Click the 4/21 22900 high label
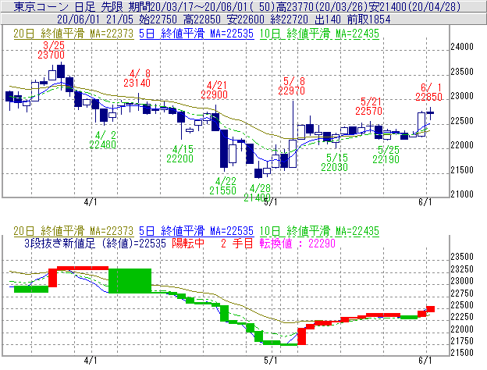The image size is (487, 370). click(x=215, y=90)
